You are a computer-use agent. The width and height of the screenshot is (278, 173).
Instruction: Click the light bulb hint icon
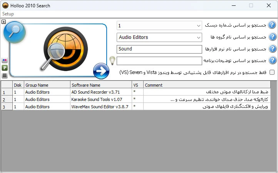point(112,60)
